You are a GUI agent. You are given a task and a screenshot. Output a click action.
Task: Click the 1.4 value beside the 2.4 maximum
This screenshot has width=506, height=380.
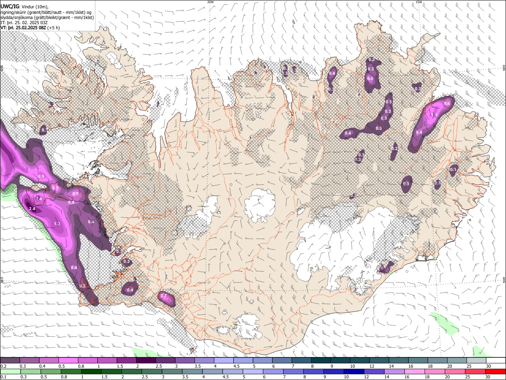(x=39, y=198)
